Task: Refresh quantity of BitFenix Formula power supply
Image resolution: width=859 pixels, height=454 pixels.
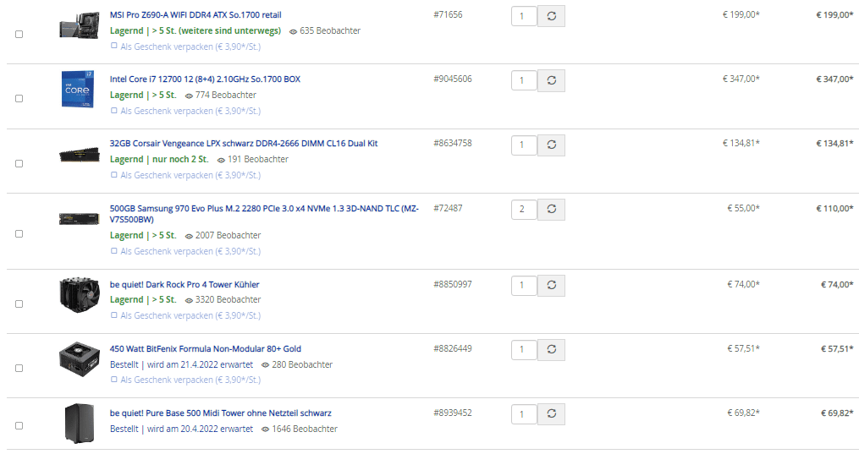Action: pyautogui.click(x=551, y=349)
